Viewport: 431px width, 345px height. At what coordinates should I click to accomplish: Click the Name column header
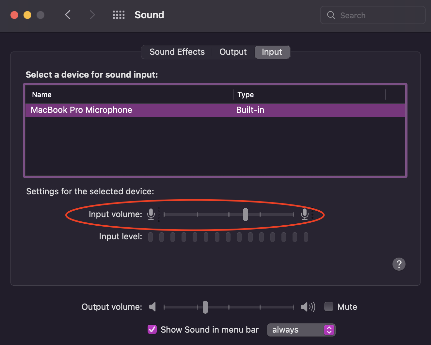pyautogui.click(x=42, y=95)
